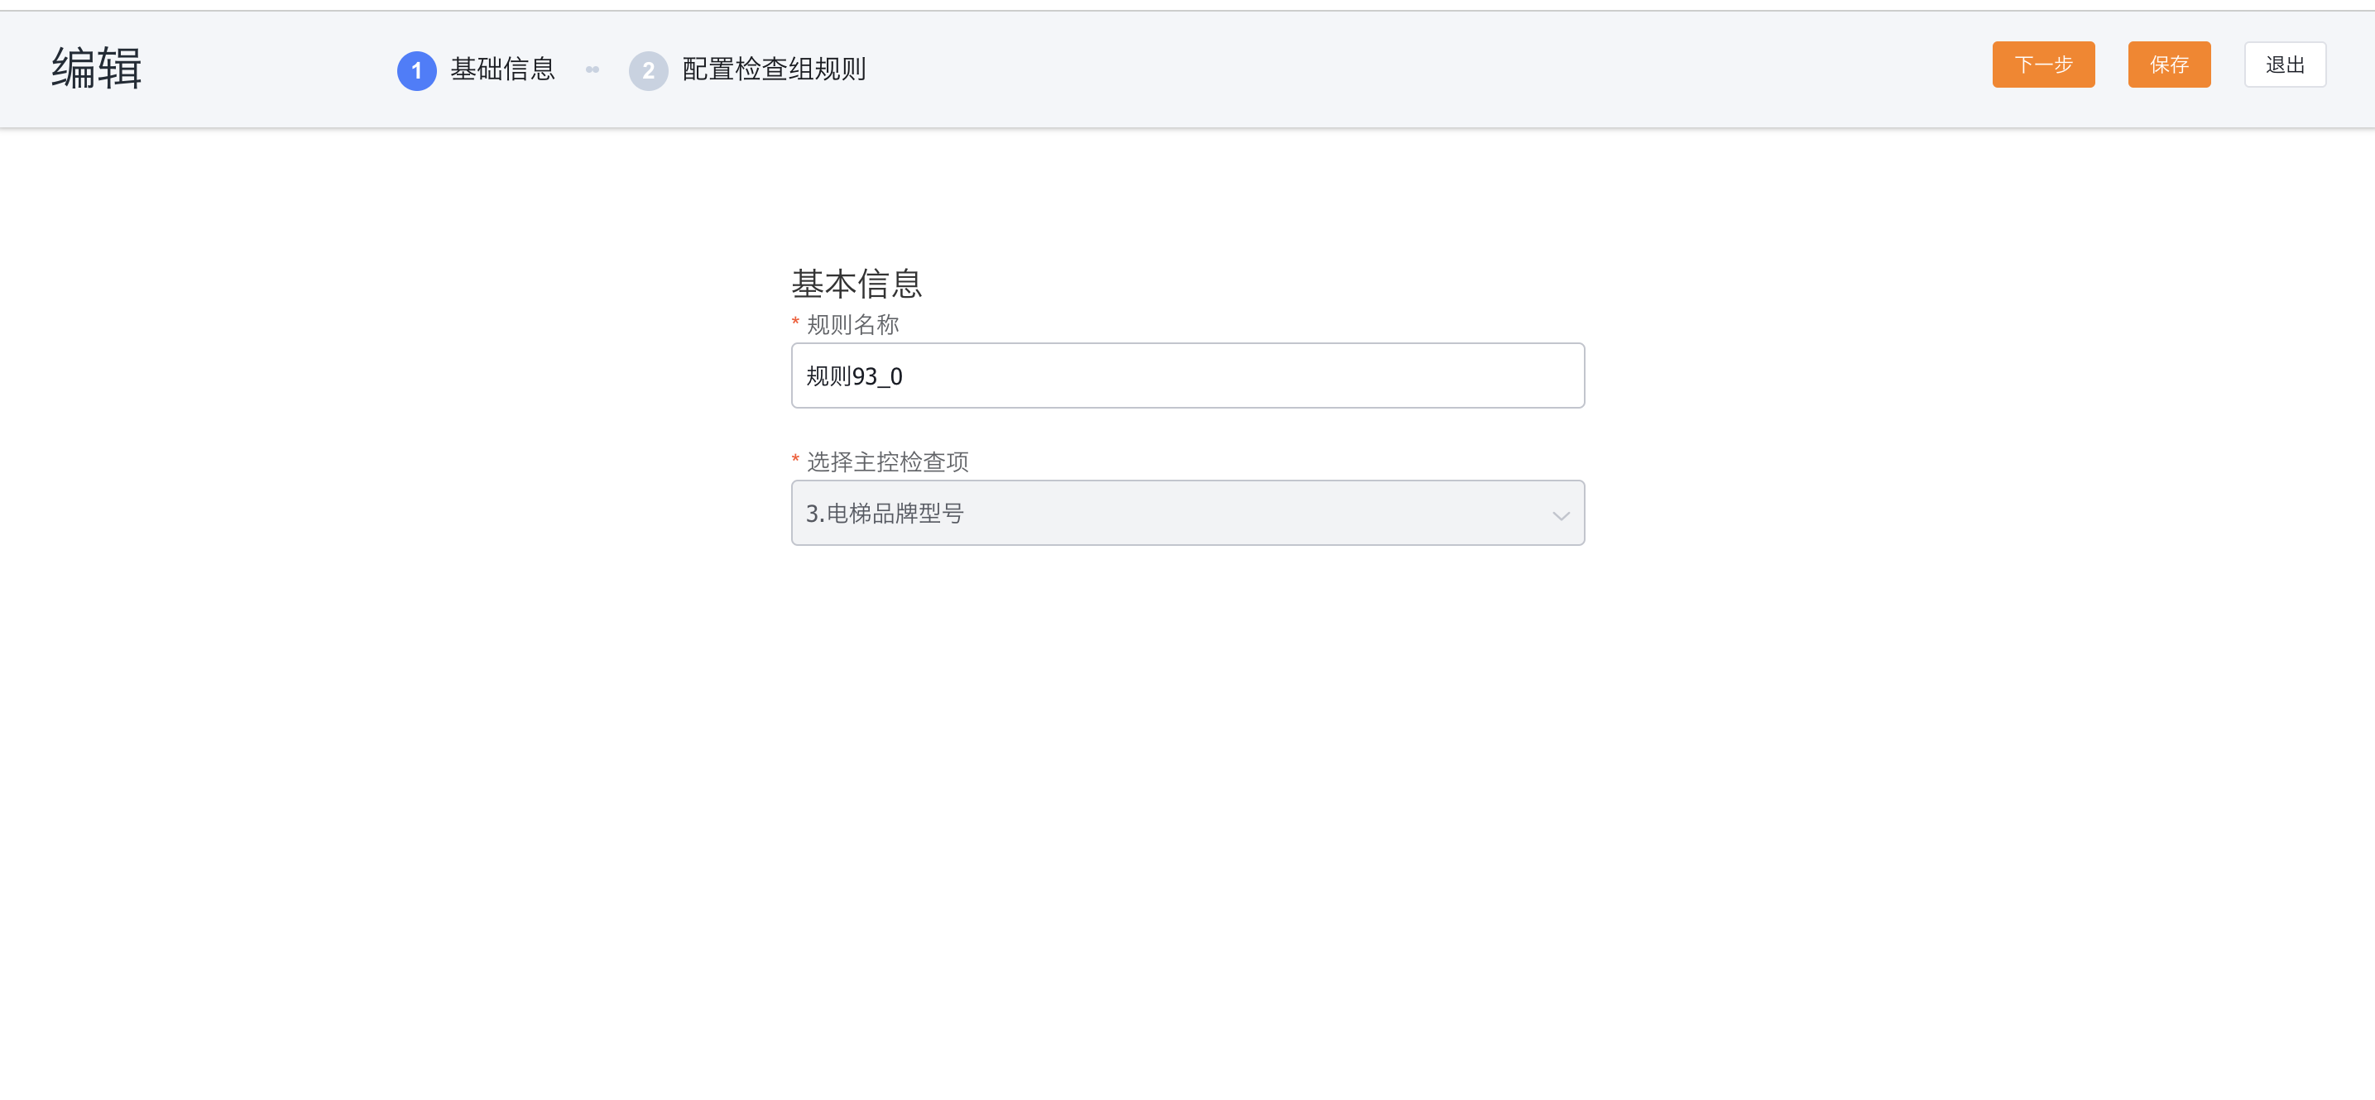2375x1100 pixels.
Task: Focus the 规则名称 input field
Action: [x=1187, y=375]
